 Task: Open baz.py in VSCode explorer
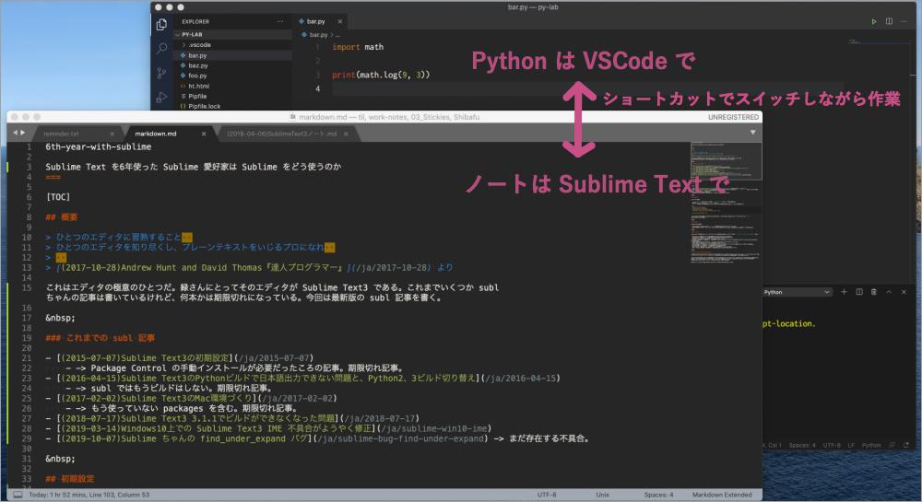pyautogui.click(x=232, y=65)
